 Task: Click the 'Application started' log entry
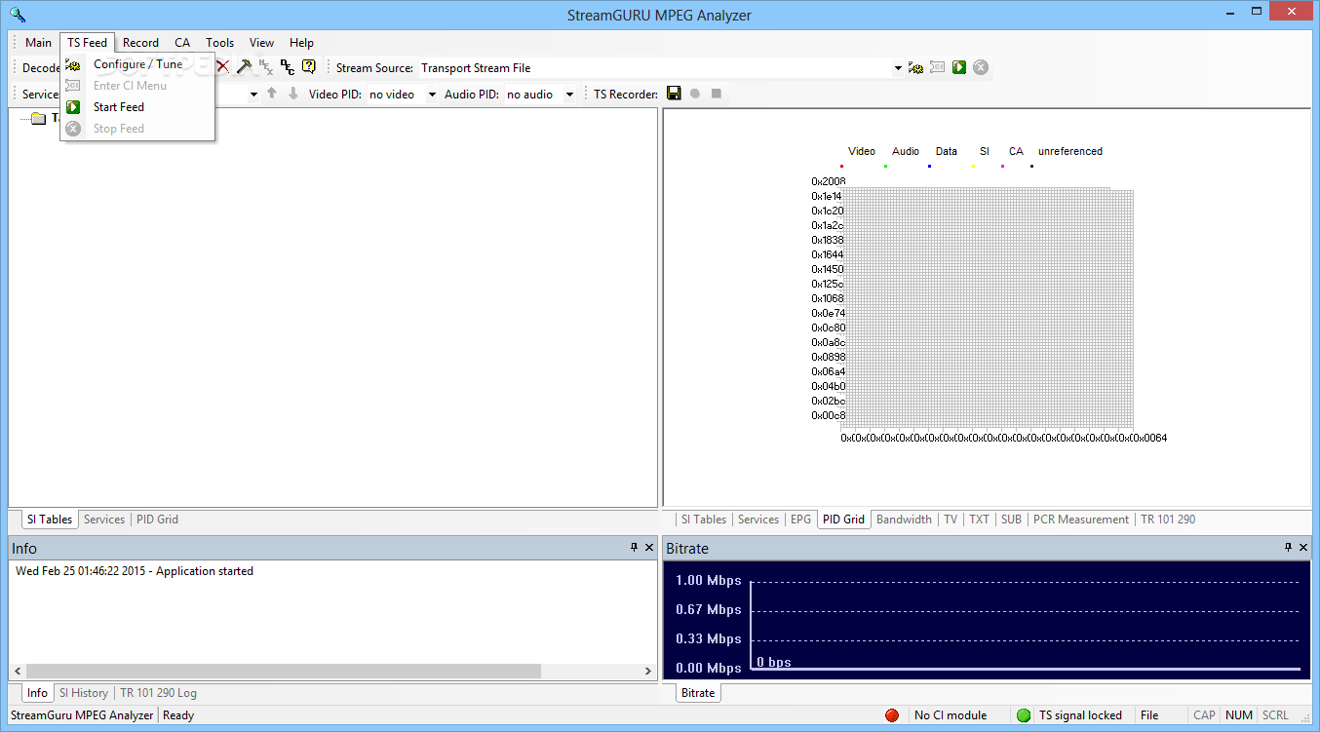(135, 571)
